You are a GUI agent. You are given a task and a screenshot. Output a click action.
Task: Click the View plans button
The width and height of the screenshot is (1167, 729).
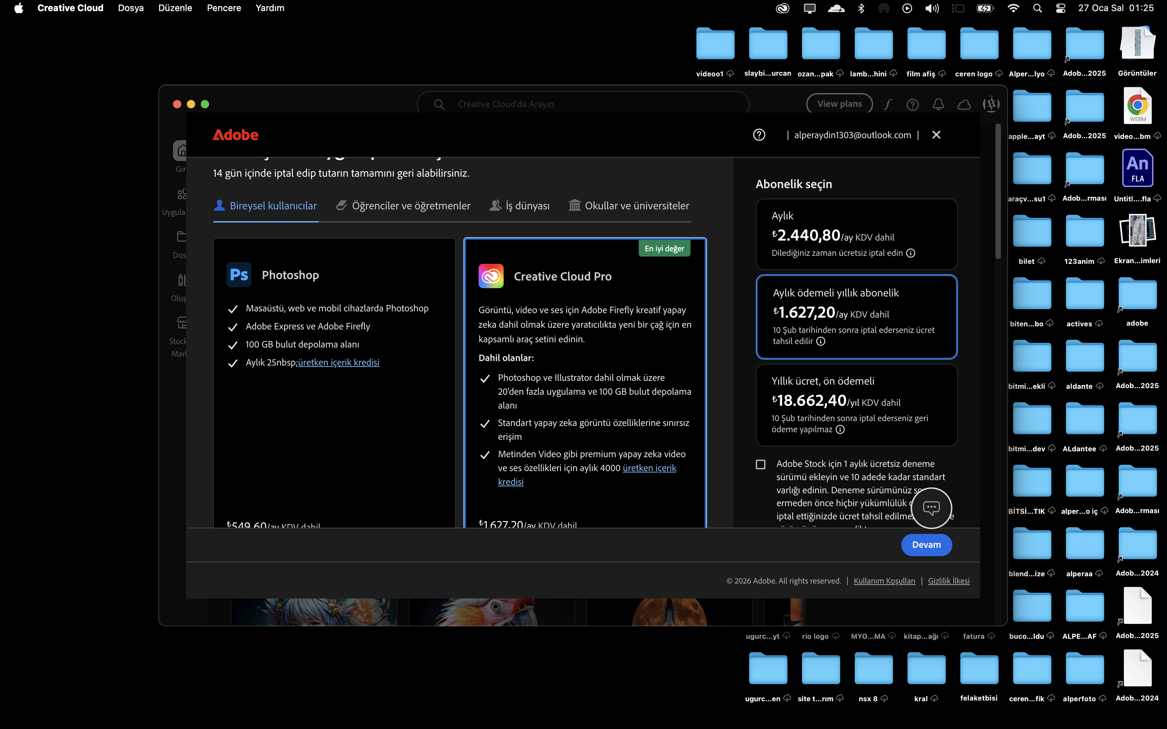pyautogui.click(x=839, y=104)
